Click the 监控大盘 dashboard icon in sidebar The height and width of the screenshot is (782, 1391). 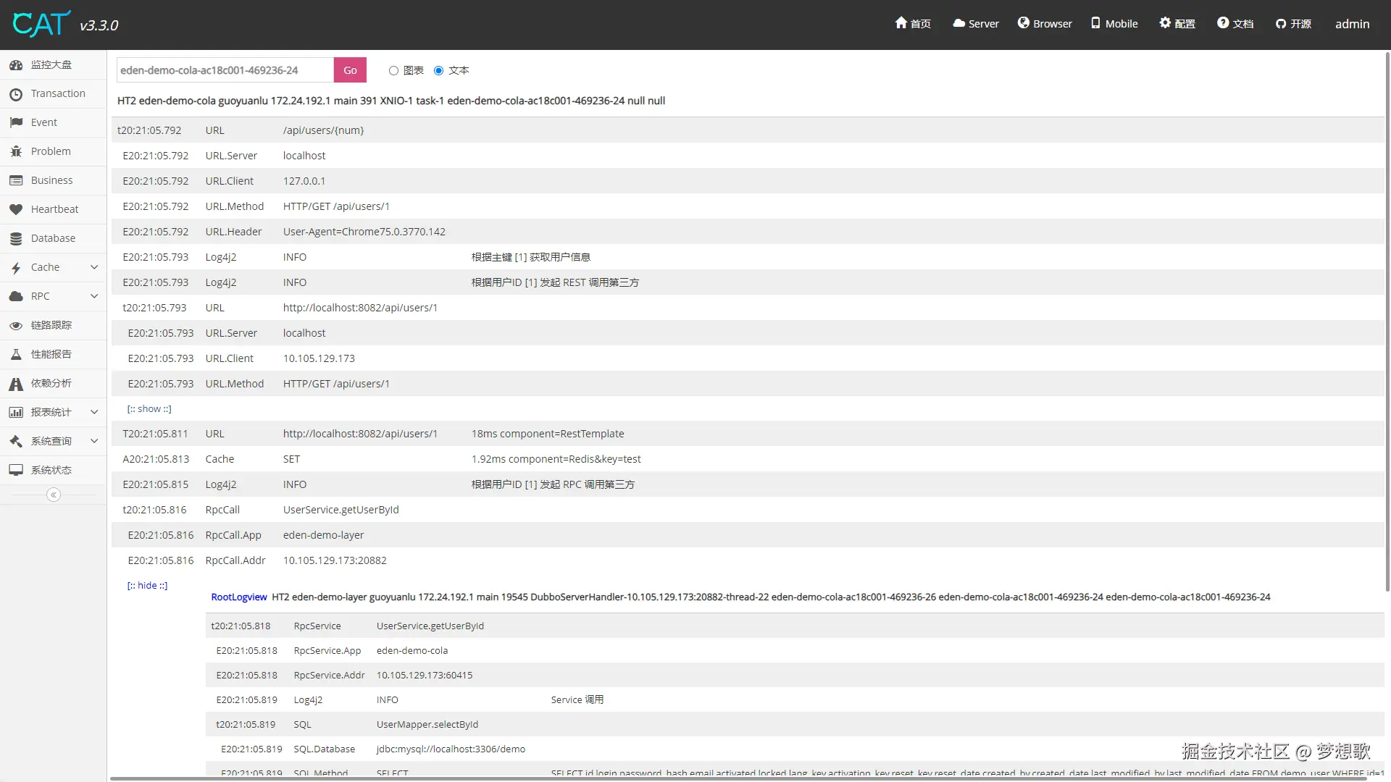pyautogui.click(x=16, y=65)
